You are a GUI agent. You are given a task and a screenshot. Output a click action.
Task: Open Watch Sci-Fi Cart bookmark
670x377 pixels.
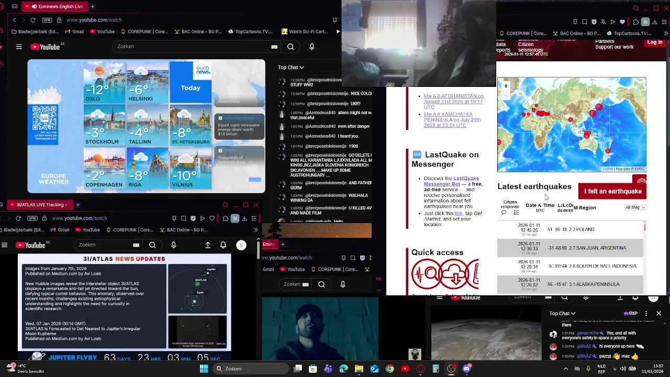(304, 31)
